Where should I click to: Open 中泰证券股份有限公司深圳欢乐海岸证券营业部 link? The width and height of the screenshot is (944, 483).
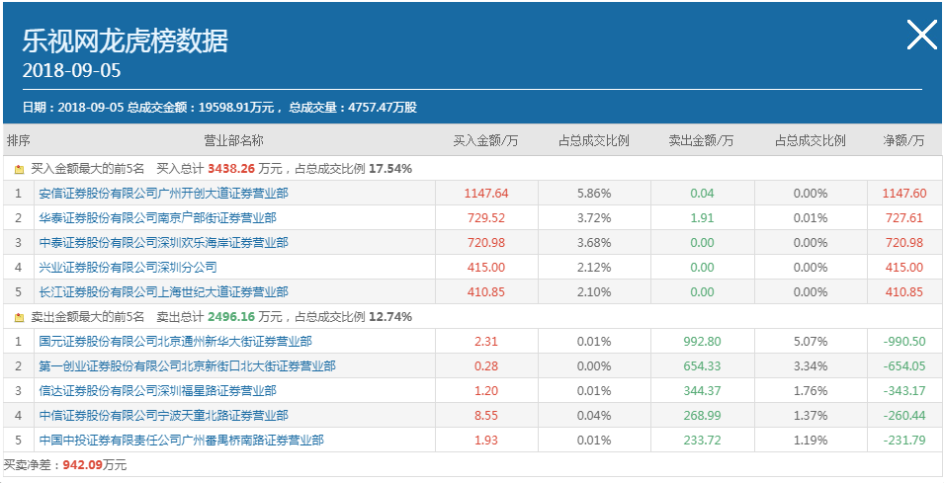[163, 243]
